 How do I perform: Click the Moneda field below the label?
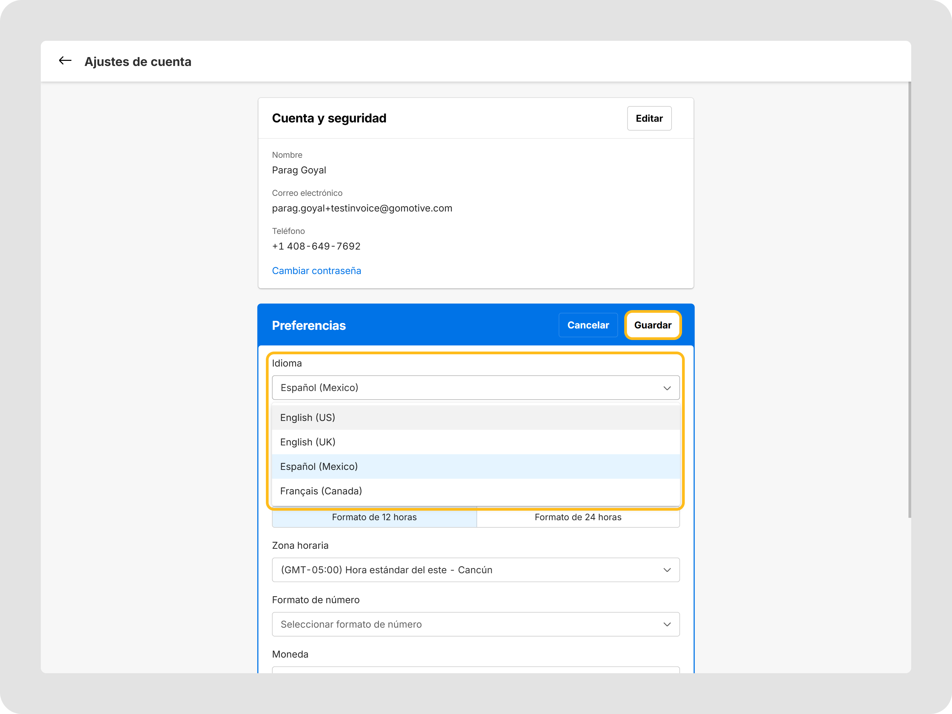click(476, 670)
